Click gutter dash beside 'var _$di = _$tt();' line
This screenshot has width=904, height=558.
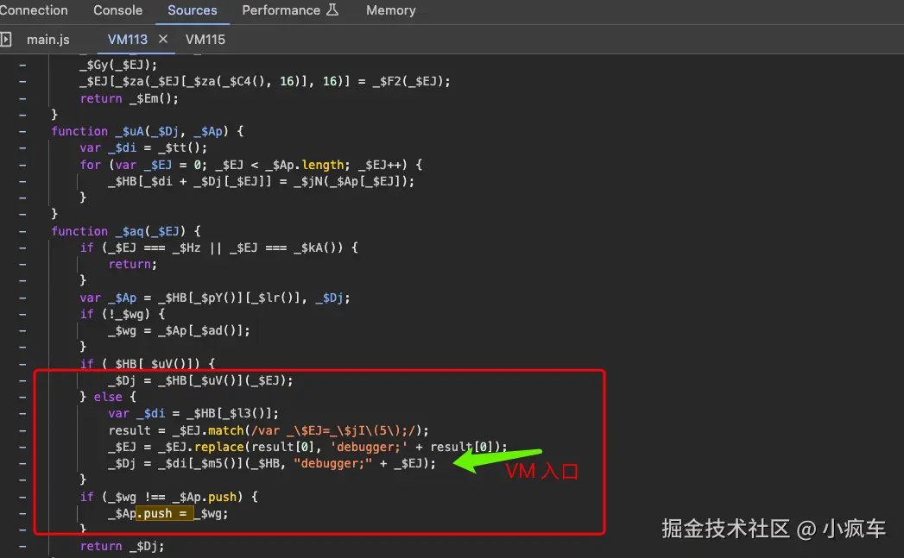click(x=22, y=148)
